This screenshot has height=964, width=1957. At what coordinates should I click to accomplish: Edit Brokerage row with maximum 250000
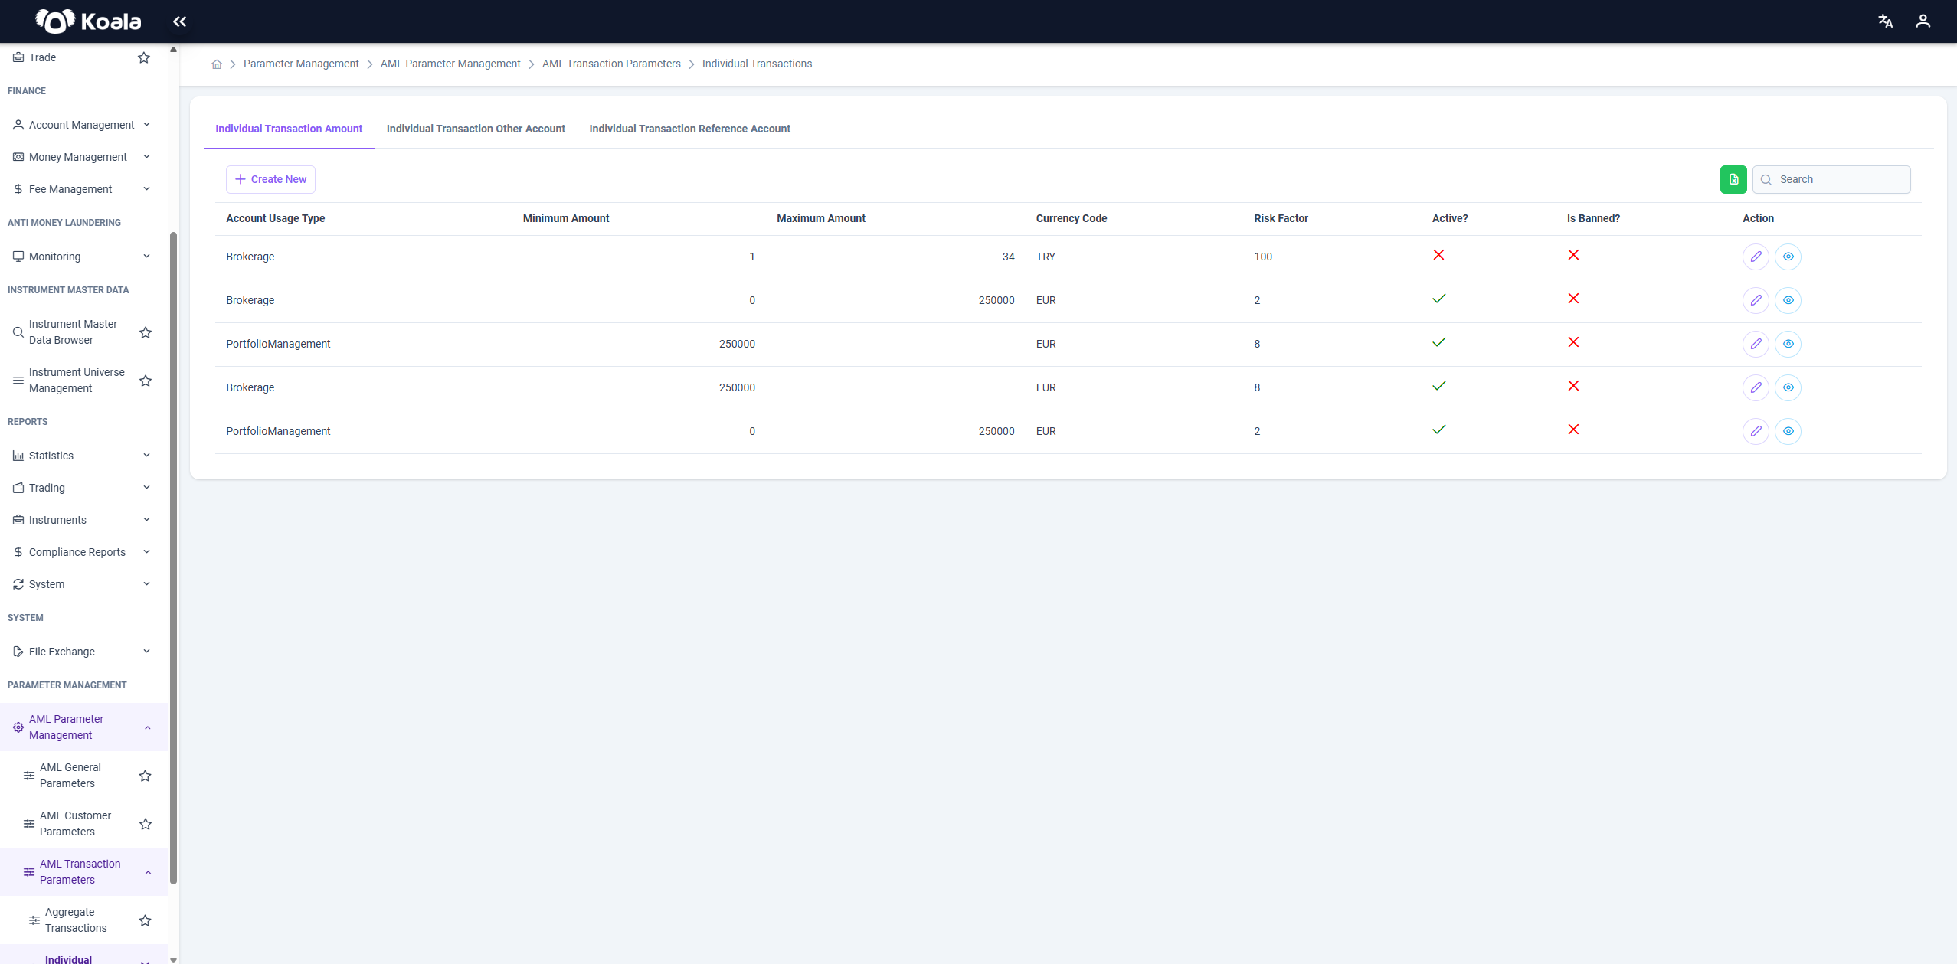point(1756,300)
